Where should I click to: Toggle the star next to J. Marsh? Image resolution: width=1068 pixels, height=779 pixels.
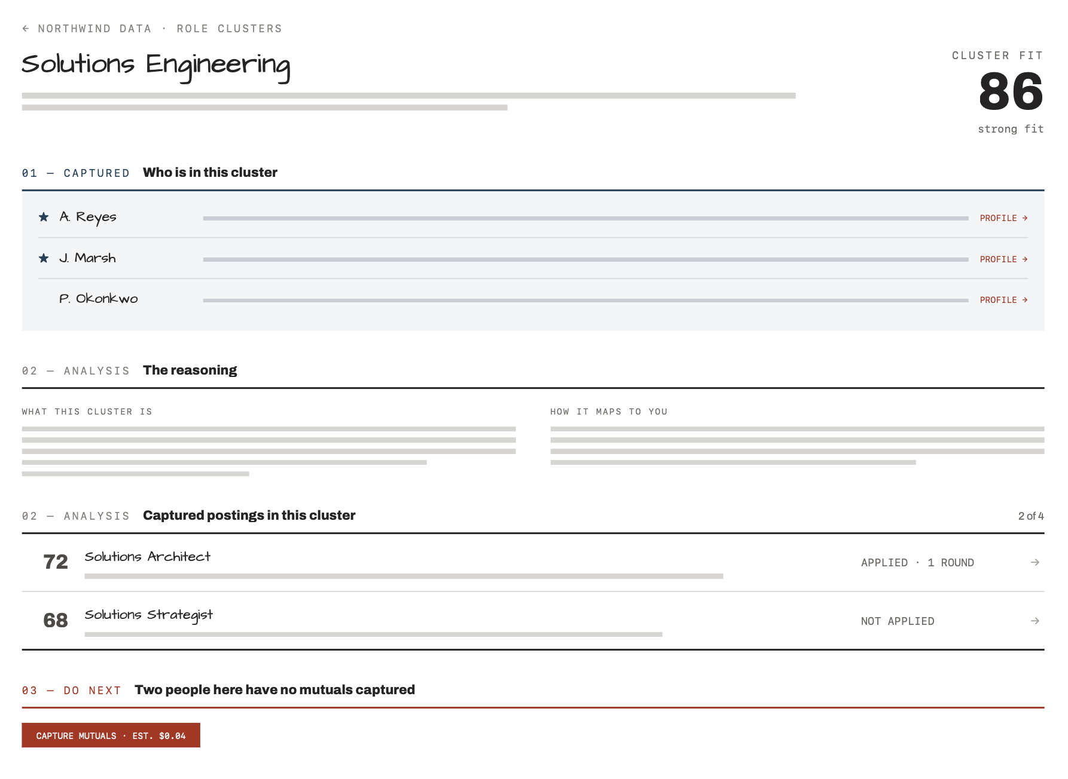[44, 258]
